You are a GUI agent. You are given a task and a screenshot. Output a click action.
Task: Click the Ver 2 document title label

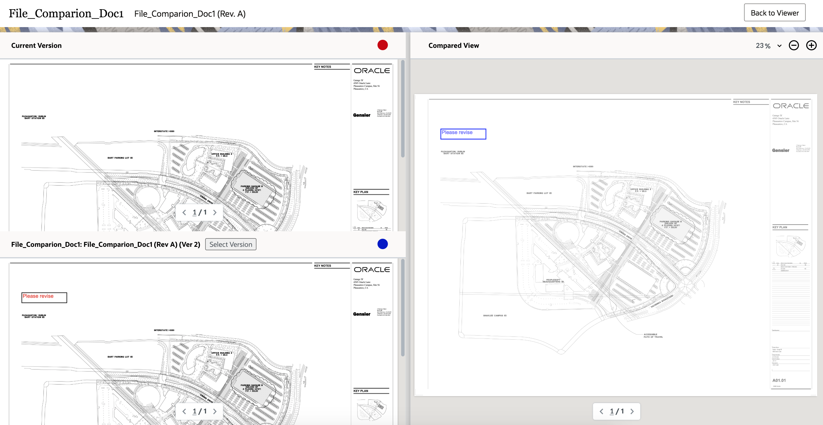[105, 244]
